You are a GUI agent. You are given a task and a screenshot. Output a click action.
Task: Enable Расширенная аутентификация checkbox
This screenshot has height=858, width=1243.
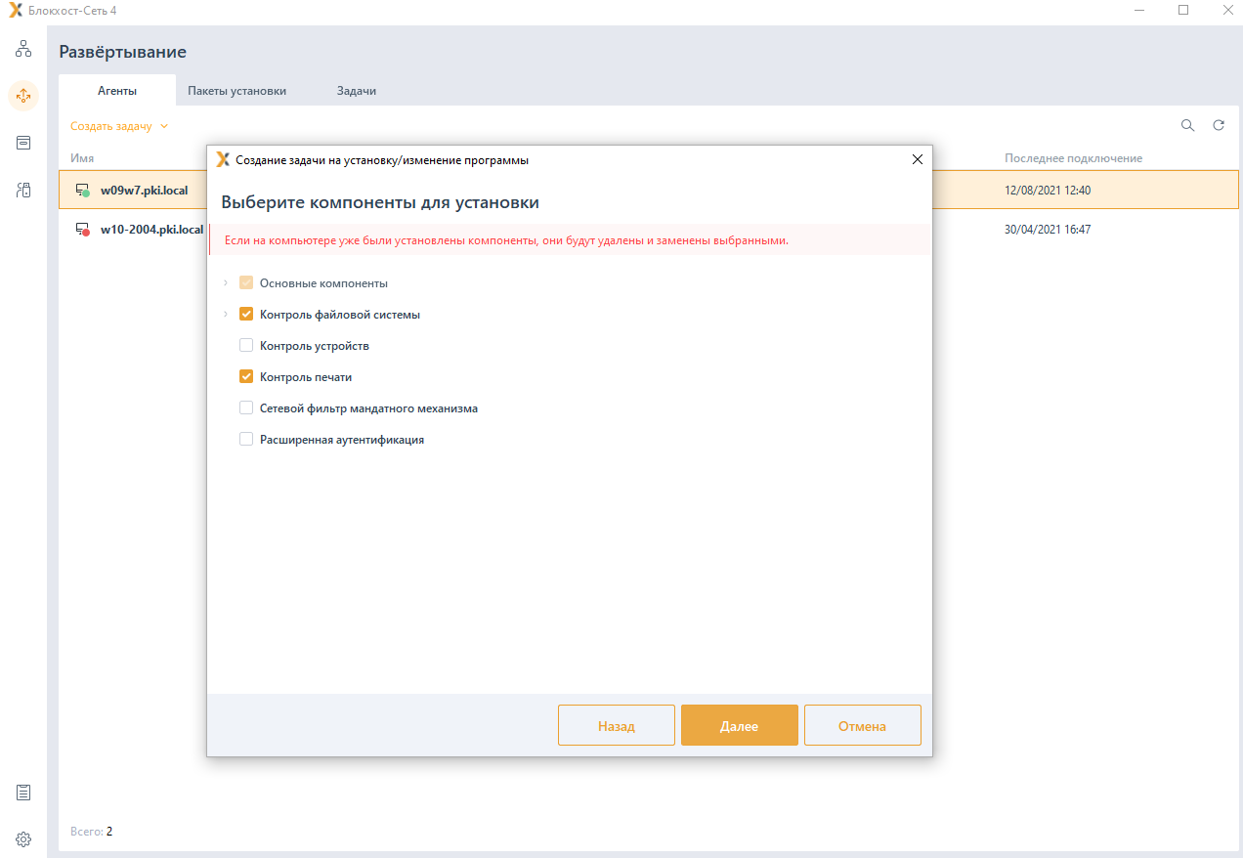[x=246, y=440]
